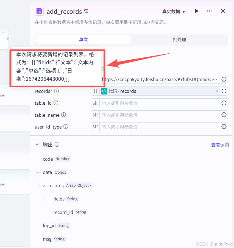Open the 查看示例 example link

click(x=220, y=144)
